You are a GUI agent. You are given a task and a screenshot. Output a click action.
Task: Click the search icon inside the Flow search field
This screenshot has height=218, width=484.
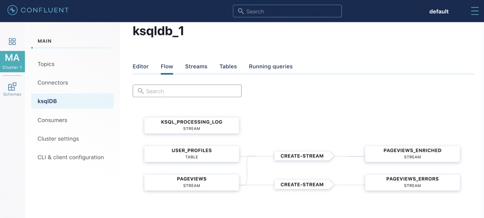141,91
